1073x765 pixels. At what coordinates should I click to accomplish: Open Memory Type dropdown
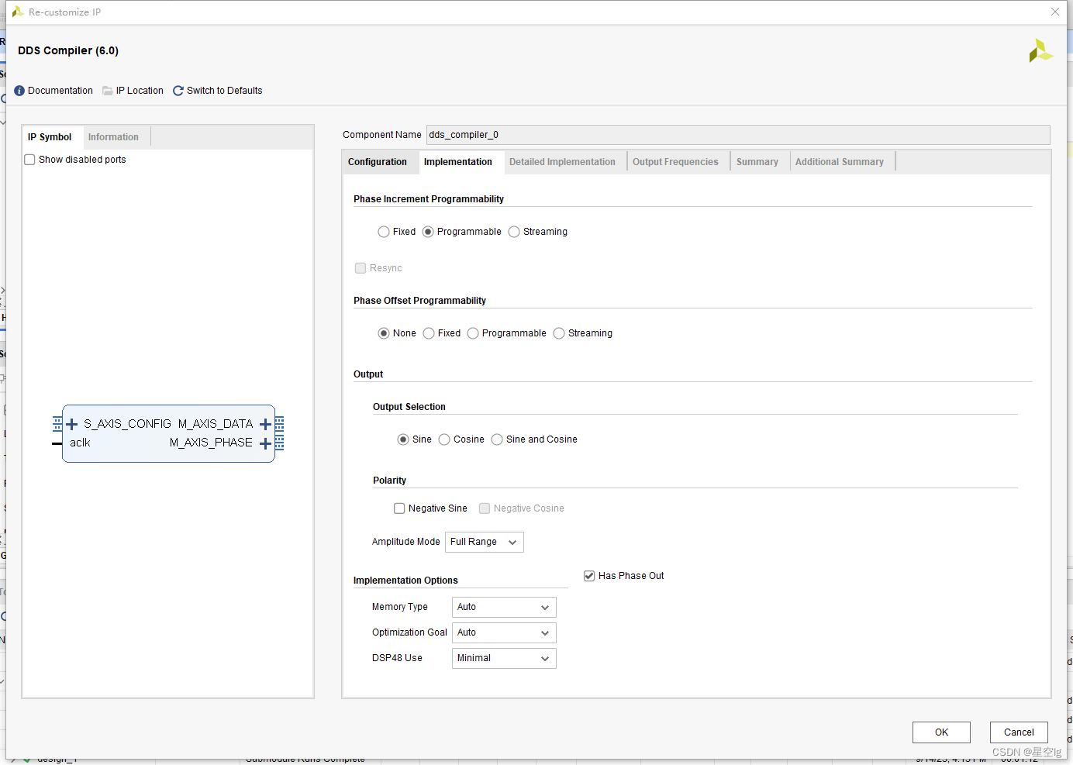pyautogui.click(x=504, y=607)
